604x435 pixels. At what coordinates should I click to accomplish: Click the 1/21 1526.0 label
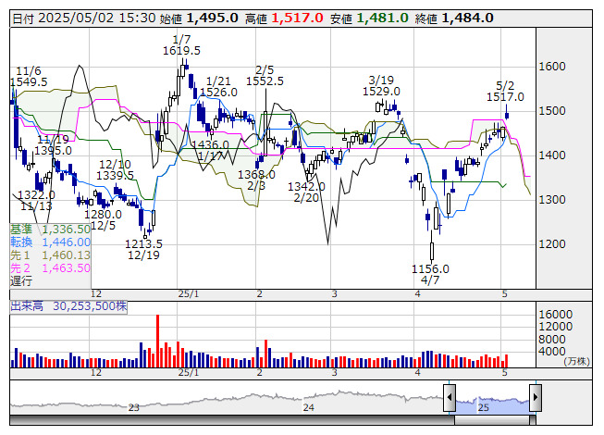(x=218, y=87)
